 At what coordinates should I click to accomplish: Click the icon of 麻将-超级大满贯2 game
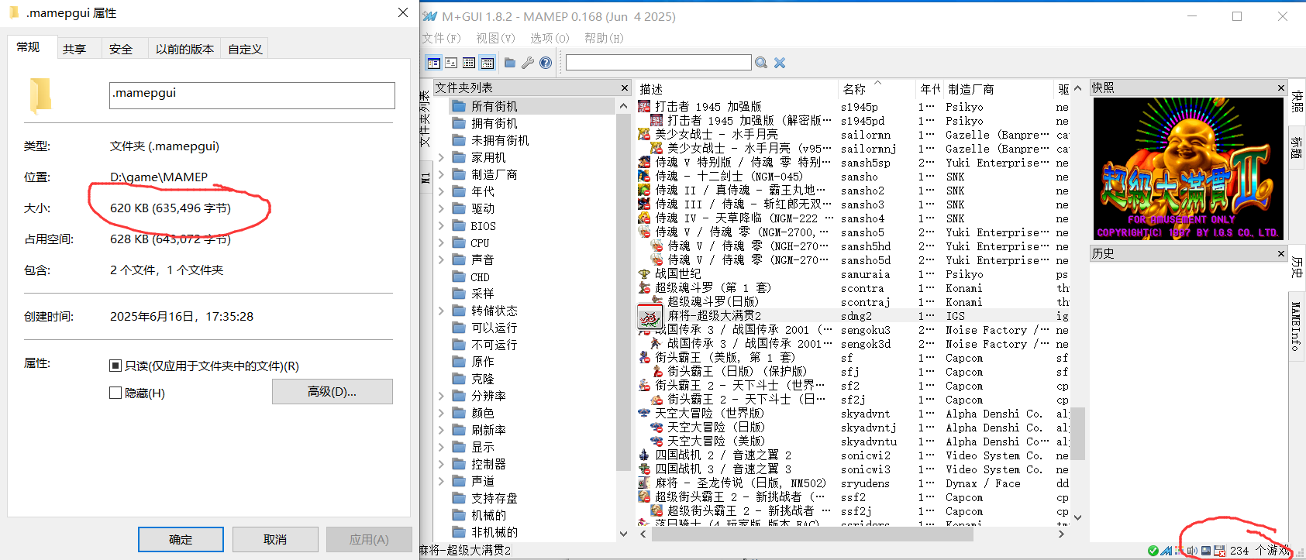650,317
